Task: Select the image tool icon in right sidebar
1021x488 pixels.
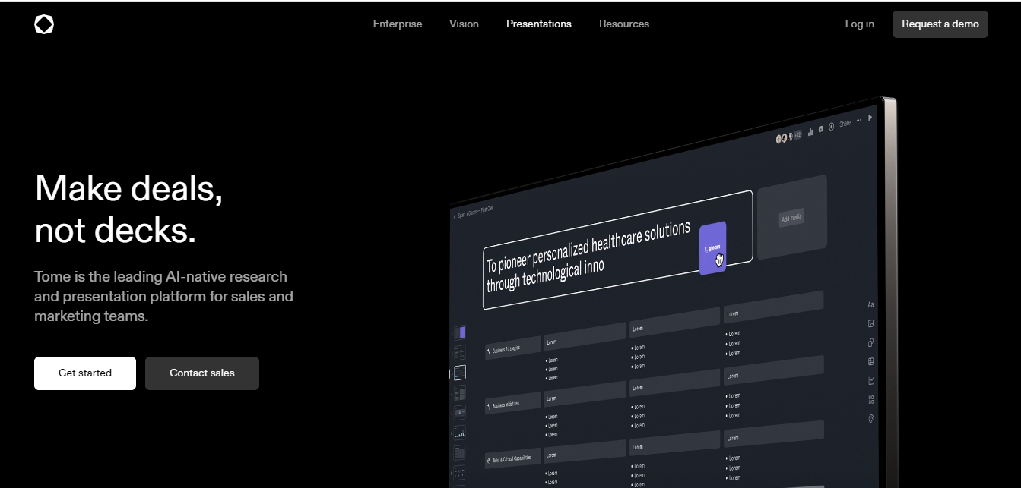Action: [x=870, y=323]
